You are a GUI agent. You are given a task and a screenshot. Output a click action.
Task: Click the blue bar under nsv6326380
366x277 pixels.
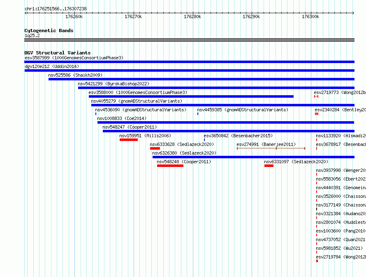(x=253, y=157)
